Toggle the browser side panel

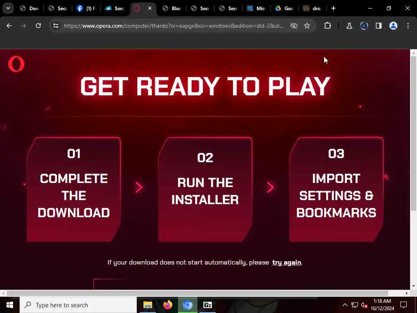click(378, 26)
